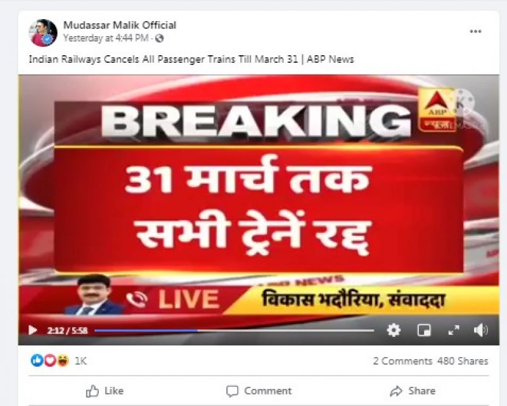Click the Mudassar Malik profile picture
The image size is (507, 406).
click(x=43, y=33)
